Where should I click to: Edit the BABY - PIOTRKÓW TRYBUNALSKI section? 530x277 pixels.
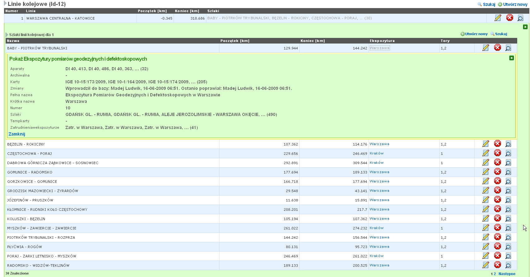click(485, 48)
